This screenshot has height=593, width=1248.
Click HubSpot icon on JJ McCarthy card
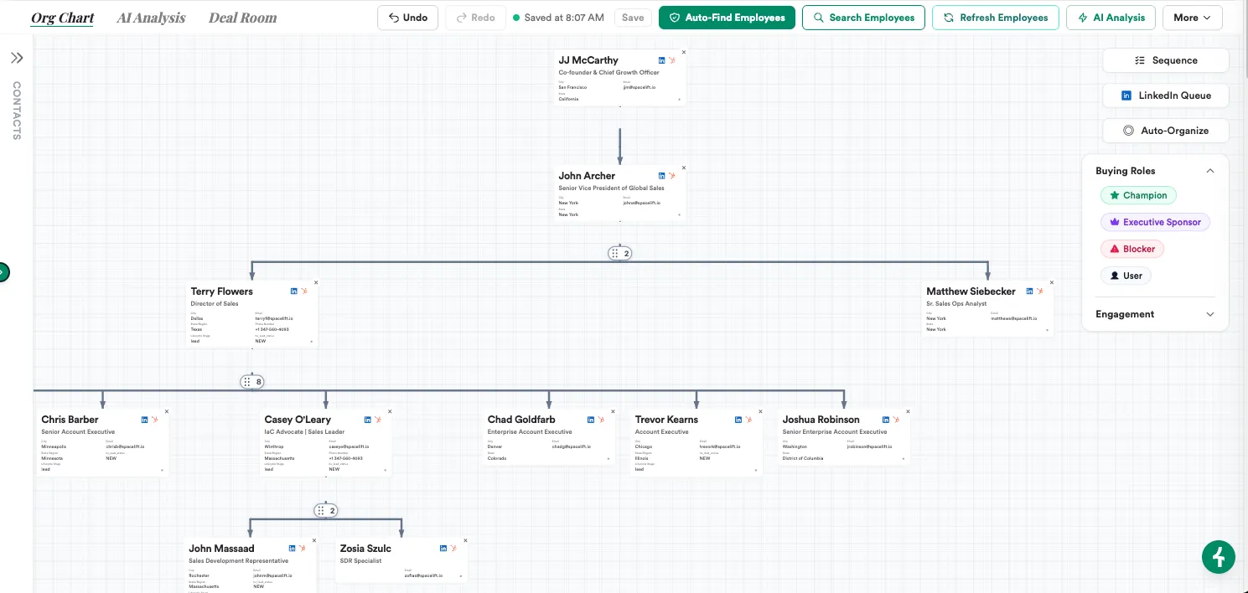point(671,60)
